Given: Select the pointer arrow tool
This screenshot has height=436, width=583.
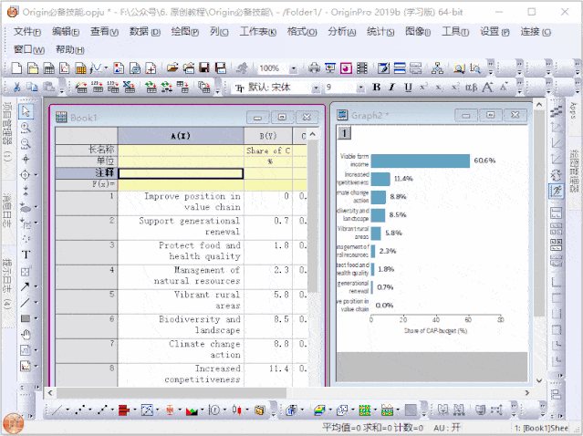Looking at the screenshot, I should point(26,111).
